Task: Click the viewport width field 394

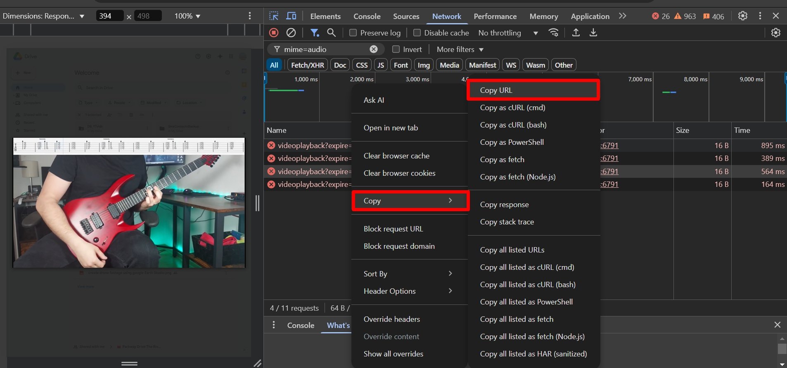Action: (x=110, y=16)
